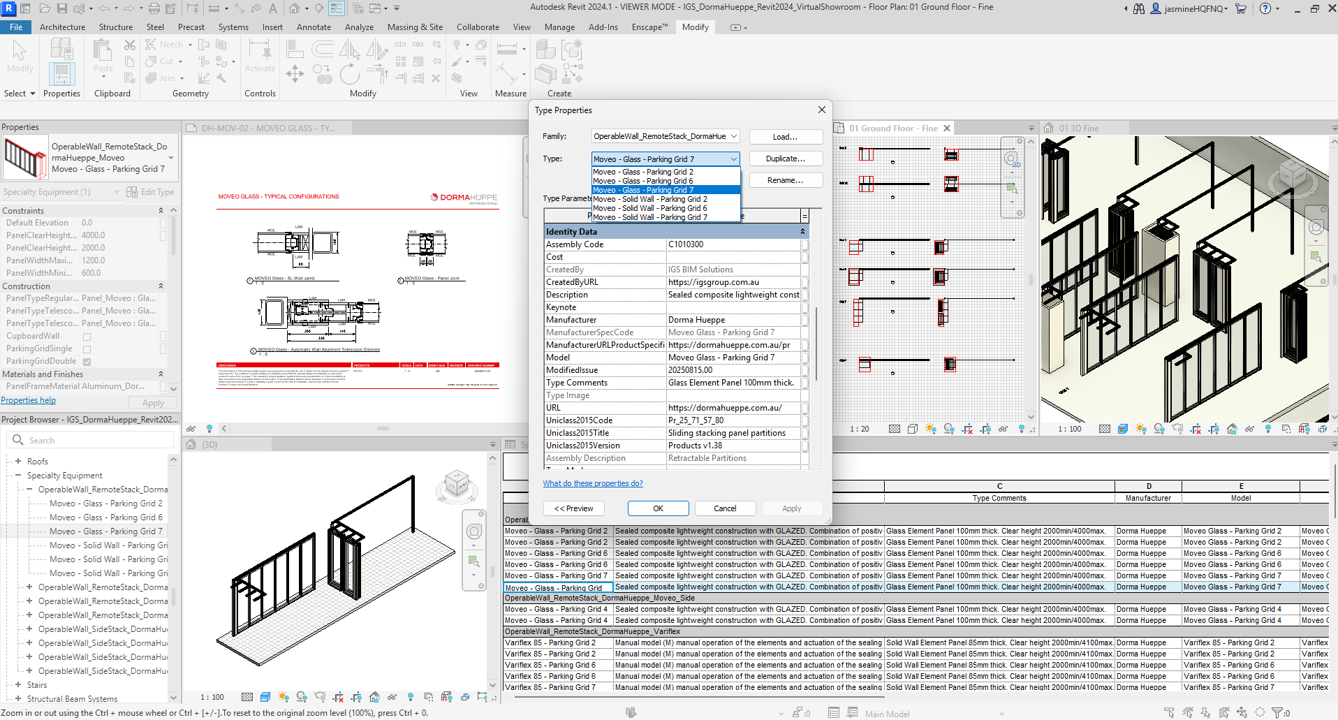Click Sun Path icon in floor plan view bar
This screenshot has width=1338, height=720.
931,429
